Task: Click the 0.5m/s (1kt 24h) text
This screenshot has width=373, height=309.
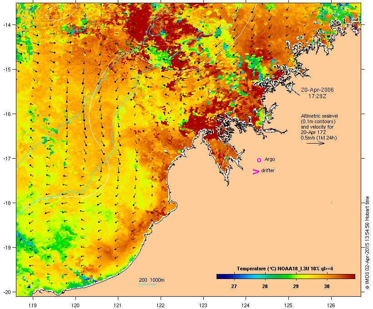Action: tap(319, 138)
